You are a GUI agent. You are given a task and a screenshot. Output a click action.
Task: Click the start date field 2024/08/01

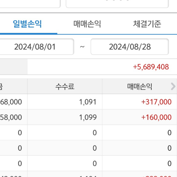35,47
